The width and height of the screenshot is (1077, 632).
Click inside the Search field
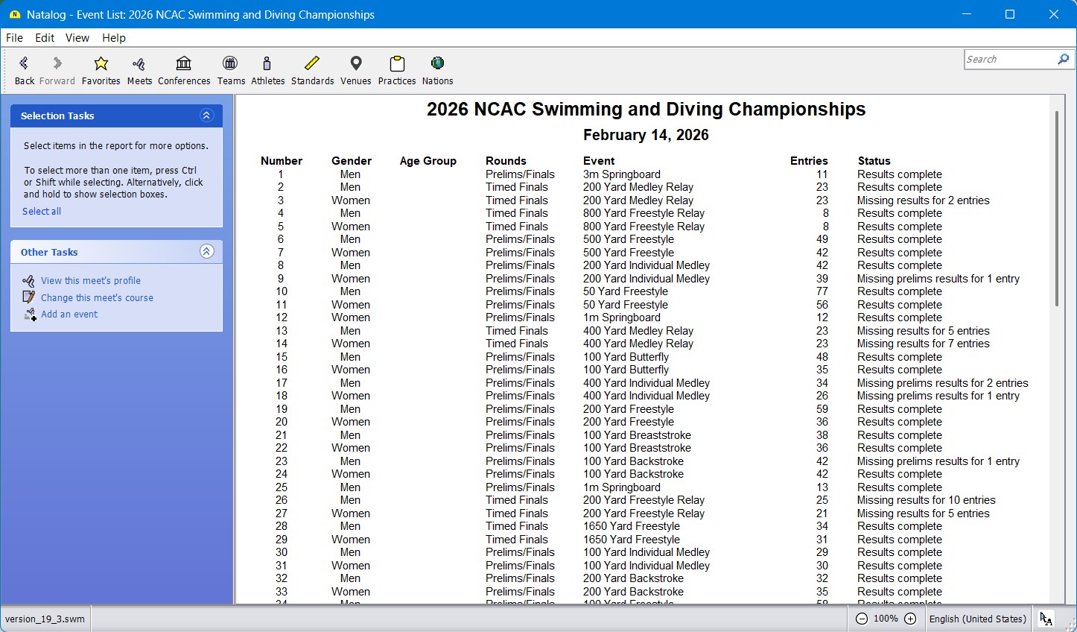(1008, 60)
